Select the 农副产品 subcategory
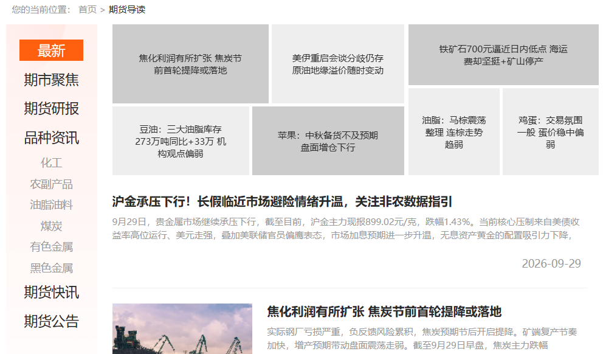Viewport: 603px width, 354px height. [51, 184]
